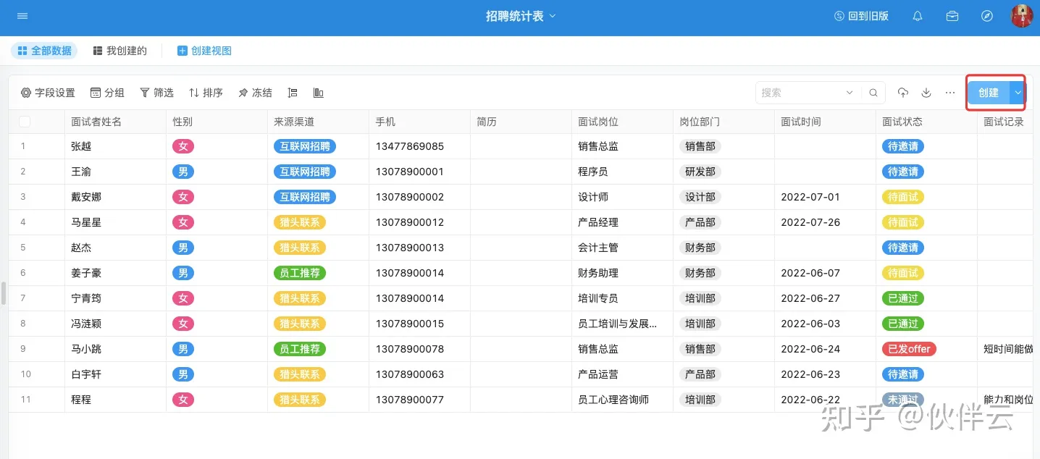Switch to 我创建的 view tab
Viewport: 1040px width, 459px height.
click(119, 51)
